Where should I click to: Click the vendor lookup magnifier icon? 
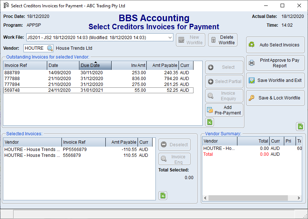[x=50, y=48]
